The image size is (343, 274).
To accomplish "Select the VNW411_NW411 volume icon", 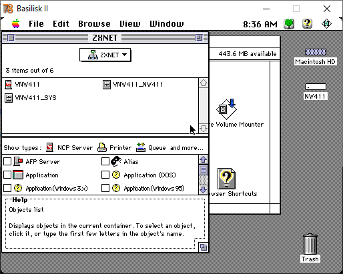I will [x=107, y=85].
